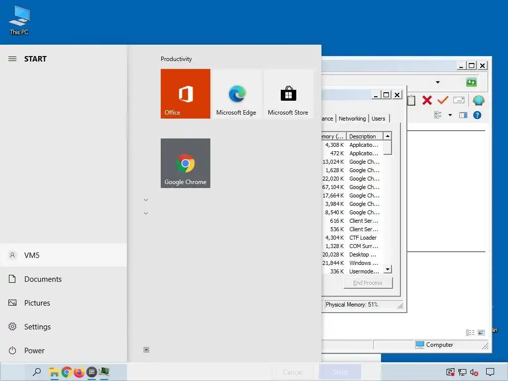Open the view options dropdown arrow

click(450, 115)
